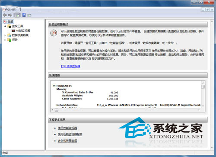Click the value 41.298
216x157 pixels.
click(x=114, y=93)
